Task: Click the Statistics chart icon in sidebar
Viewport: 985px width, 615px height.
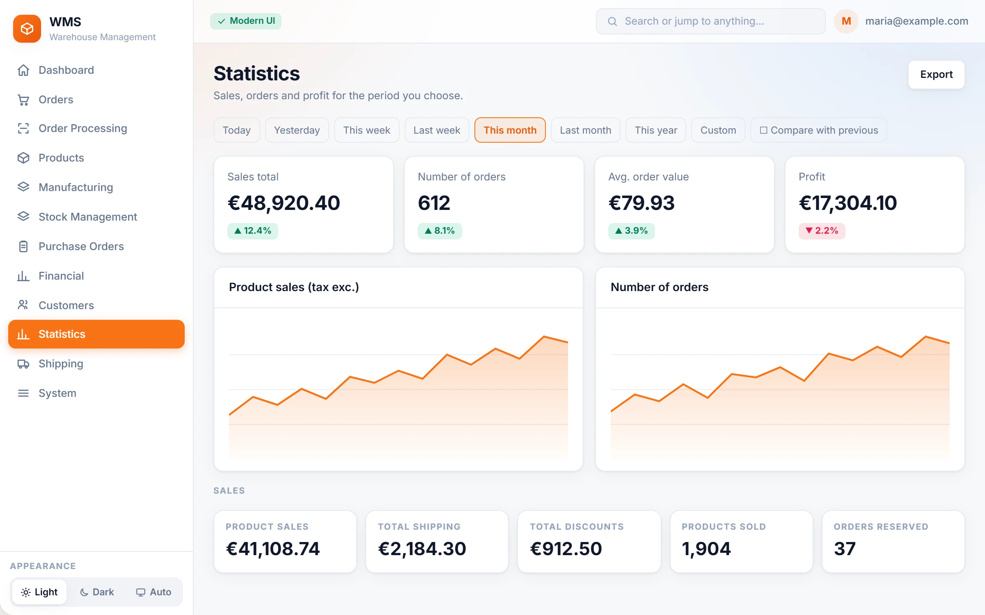Action: tap(23, 334)
